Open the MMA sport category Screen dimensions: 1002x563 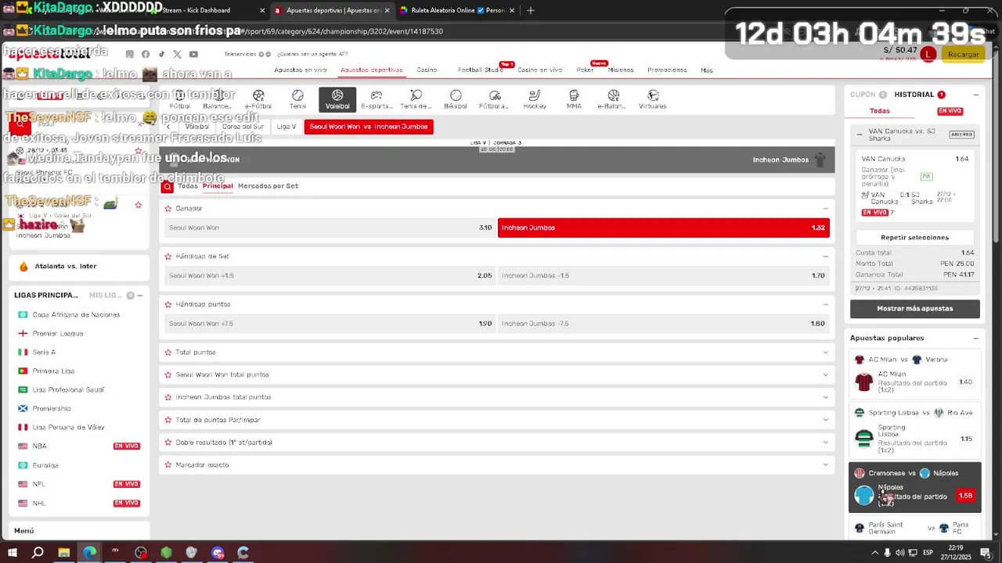tap(574, 99)
